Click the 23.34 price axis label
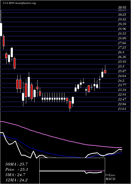Screen dimensions: 131x184 [x=122, y=90]
